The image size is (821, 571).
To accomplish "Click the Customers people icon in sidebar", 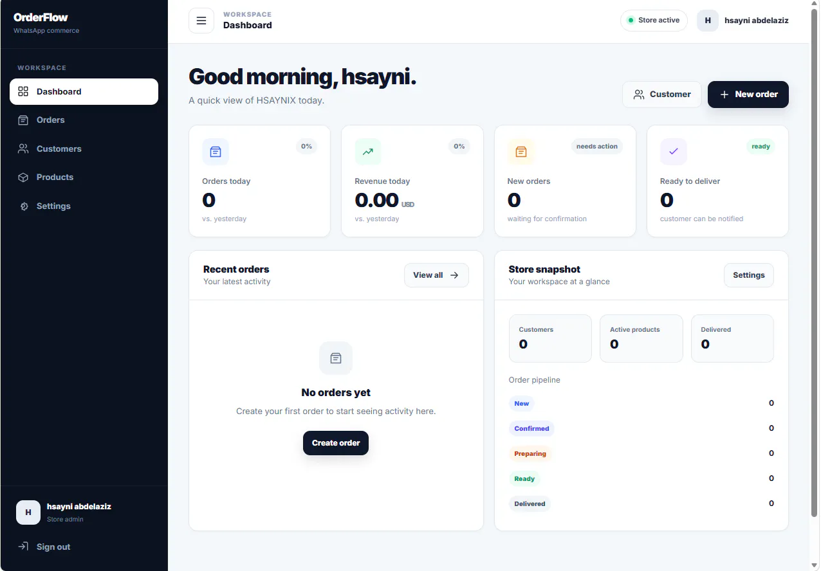I will pyautogui.click(x=23, y=149).
